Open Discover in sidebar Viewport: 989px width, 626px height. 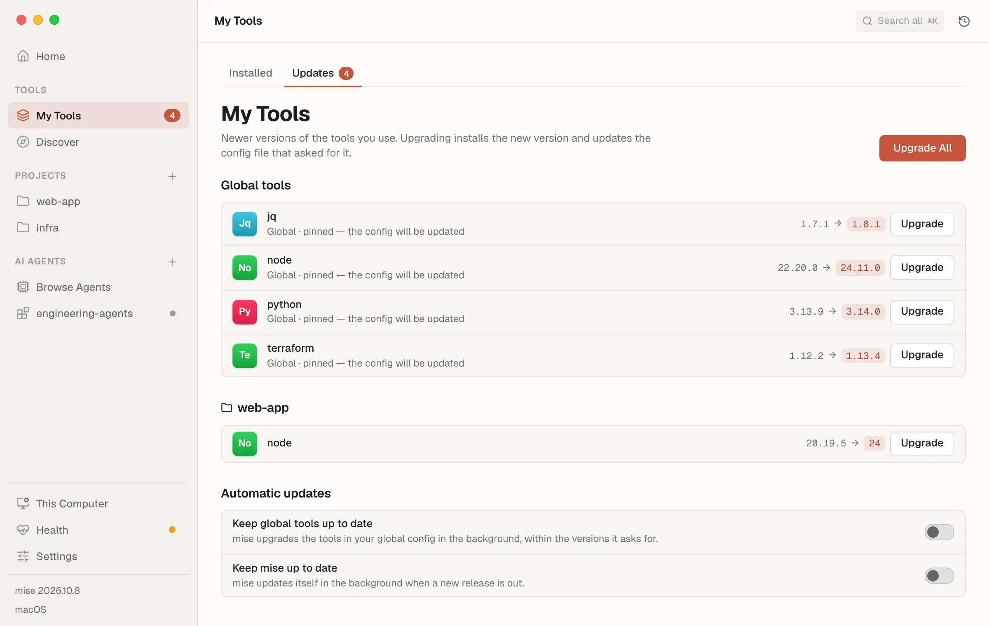click(x=98, y=142)
